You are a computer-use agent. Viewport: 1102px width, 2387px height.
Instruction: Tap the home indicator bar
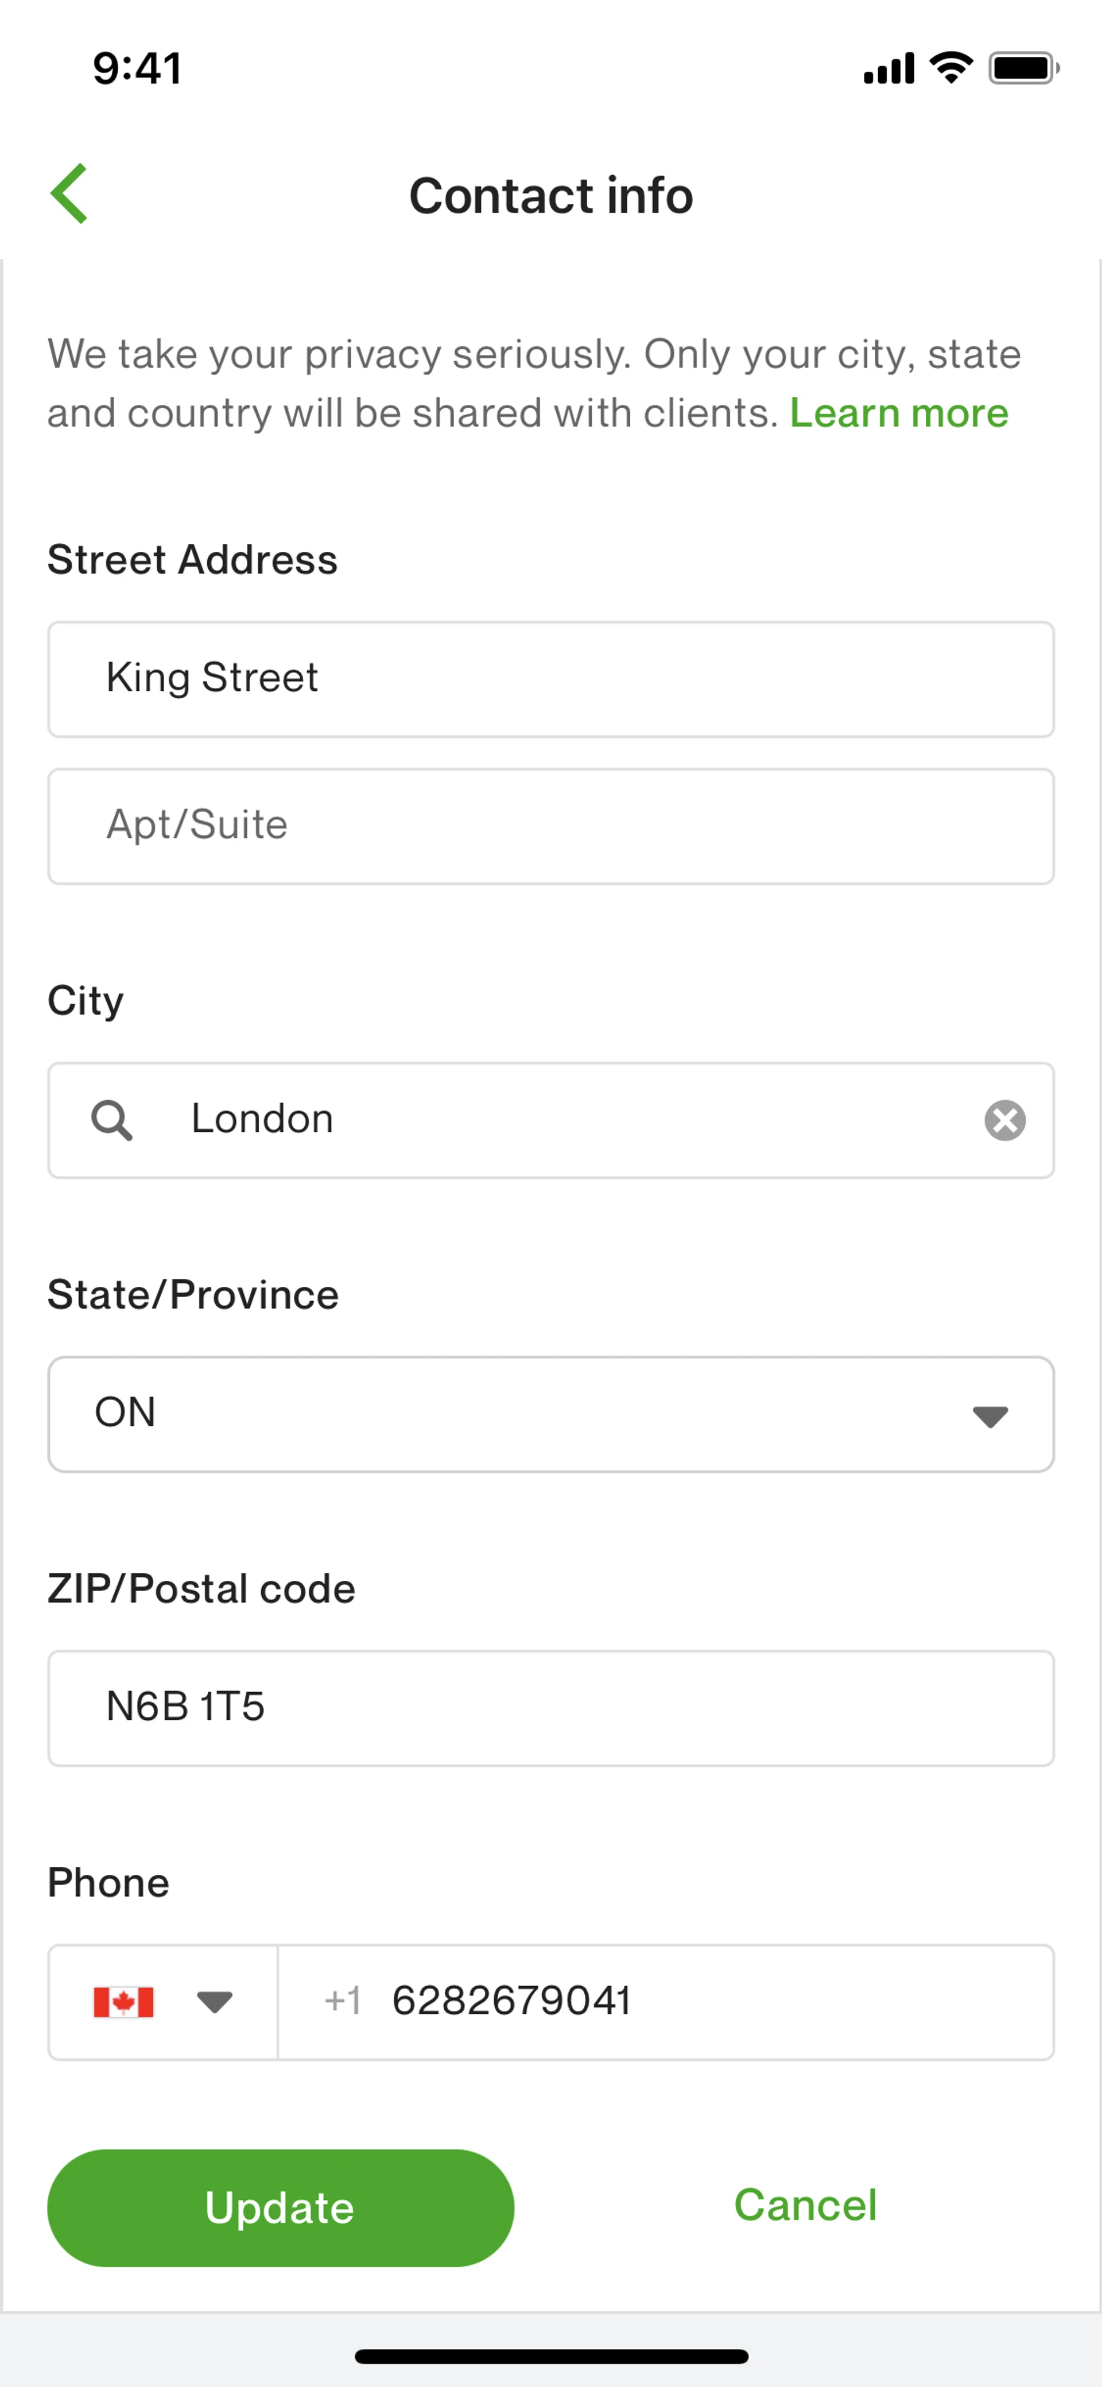pyautogui.click(x=551, y=2355)
